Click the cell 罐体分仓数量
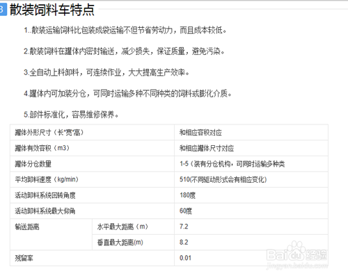Viewport: 348px width, 278px height. coord(92,164)
